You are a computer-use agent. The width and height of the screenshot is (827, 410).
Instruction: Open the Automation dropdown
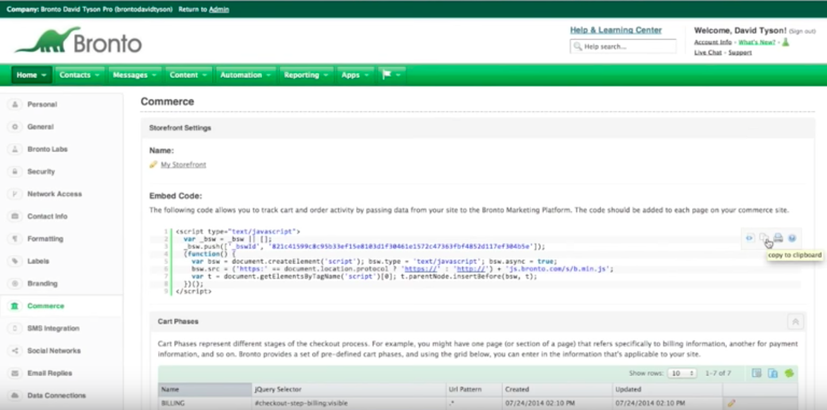[x=245, y=75]
